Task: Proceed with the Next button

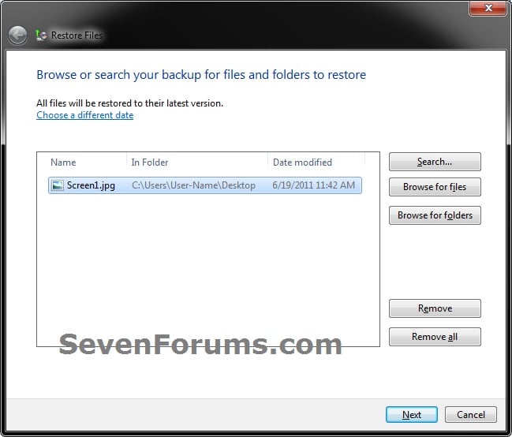Action: pos(412,414)
